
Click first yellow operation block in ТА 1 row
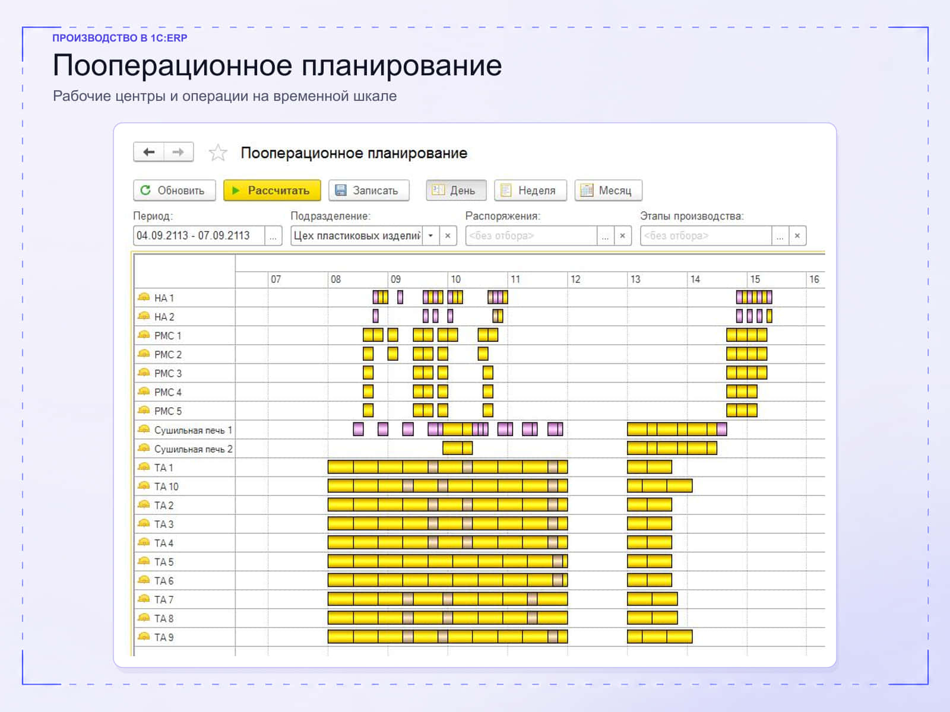[x=340, y=467]
